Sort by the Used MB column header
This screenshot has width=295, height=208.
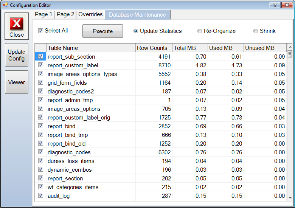[226, 48]
